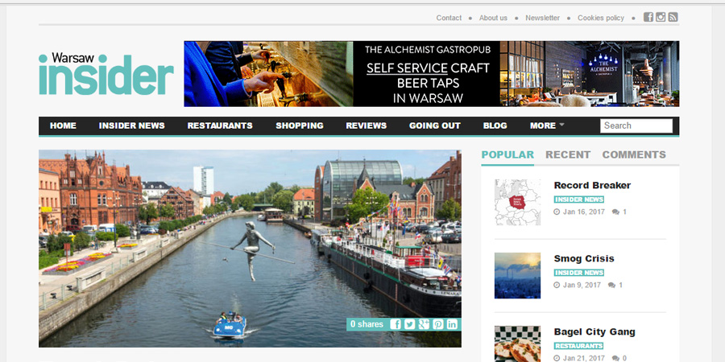Share the photo on Facebook
Viewport: 725px width, 362px height.
pos(396,324)
